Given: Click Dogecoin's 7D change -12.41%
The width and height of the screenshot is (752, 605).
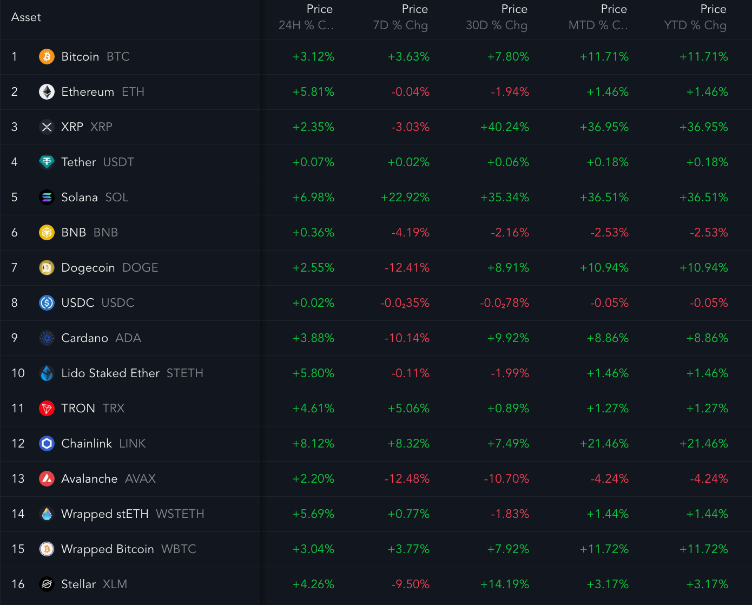Looking at the screenshot, I should click(407, 268).
